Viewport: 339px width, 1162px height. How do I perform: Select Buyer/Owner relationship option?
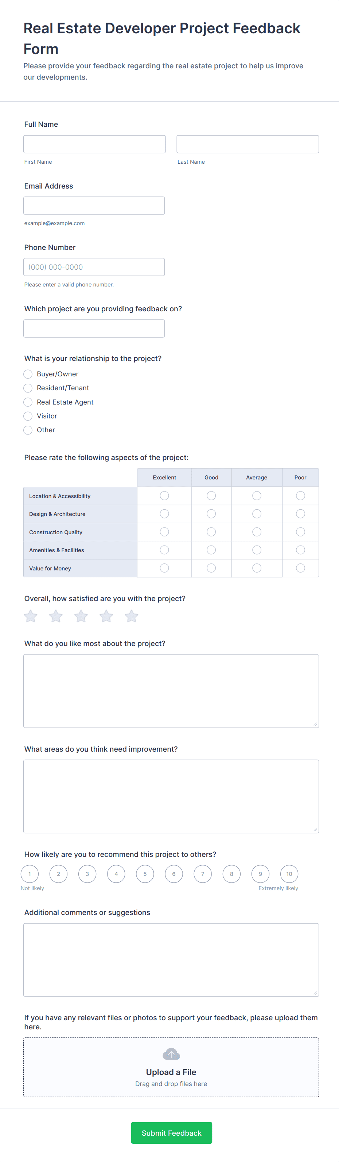tap(28, 374)
